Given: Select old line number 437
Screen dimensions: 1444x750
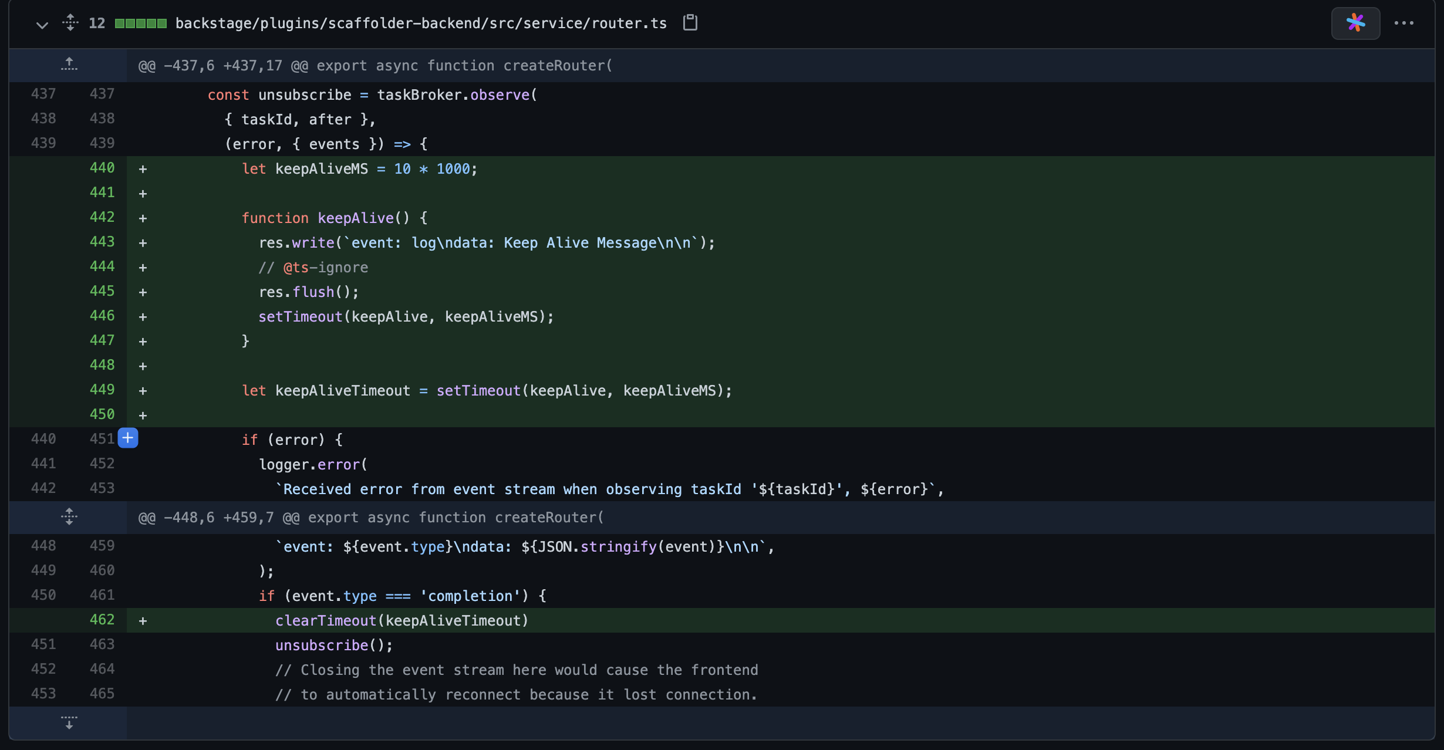Looking at the screenshot, I should 43,94.
